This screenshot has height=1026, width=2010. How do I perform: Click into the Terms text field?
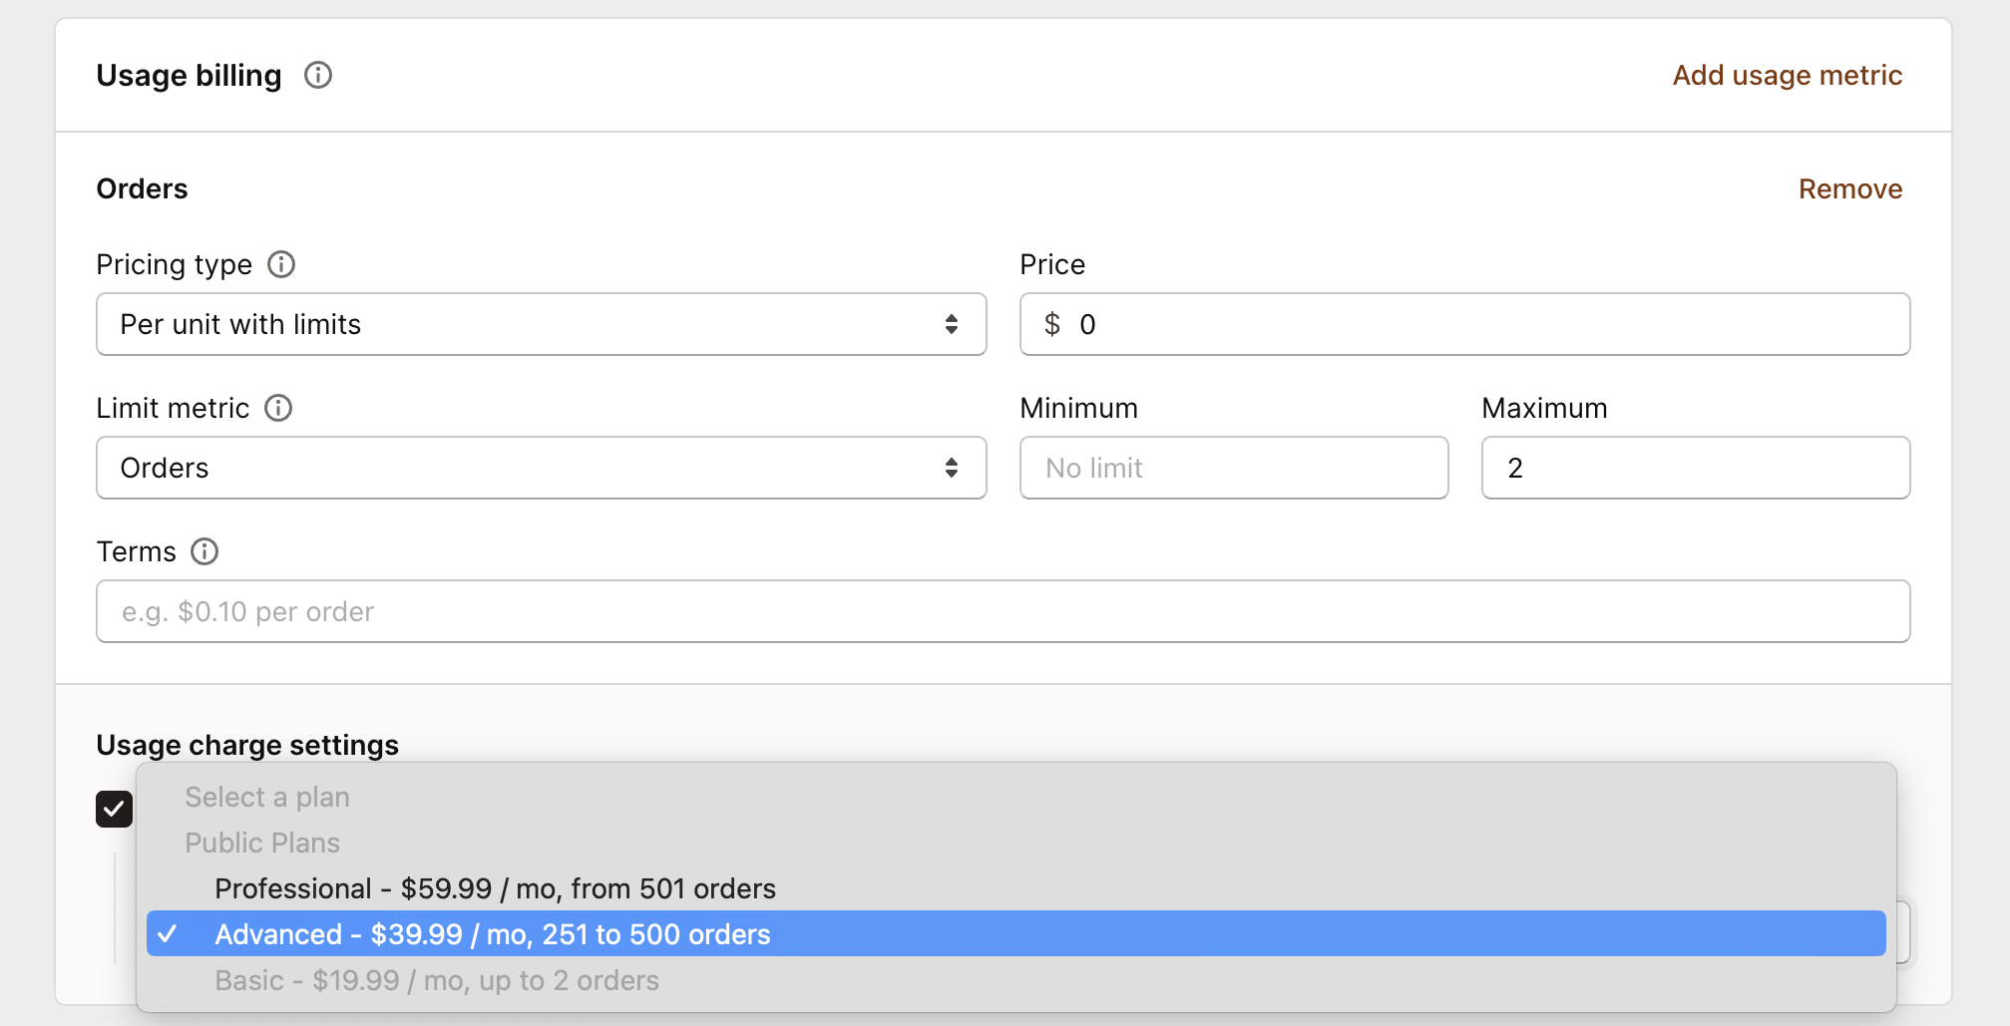point(1003,611)
